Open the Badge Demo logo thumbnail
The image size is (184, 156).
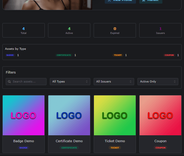pos(24,115)
